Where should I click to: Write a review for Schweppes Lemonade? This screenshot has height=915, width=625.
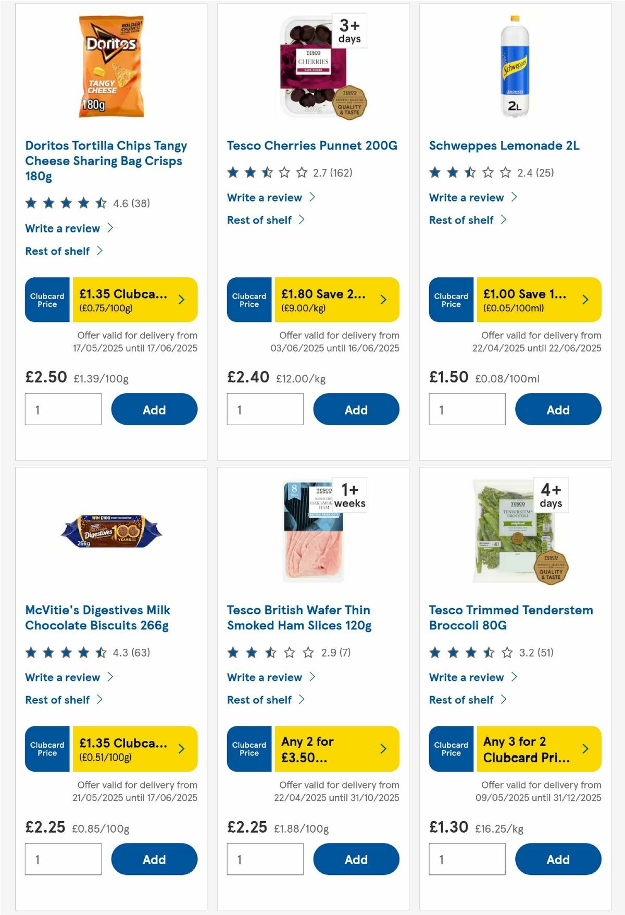[466, 197]
